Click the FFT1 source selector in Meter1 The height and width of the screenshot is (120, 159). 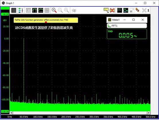click(x=127, y=26)
